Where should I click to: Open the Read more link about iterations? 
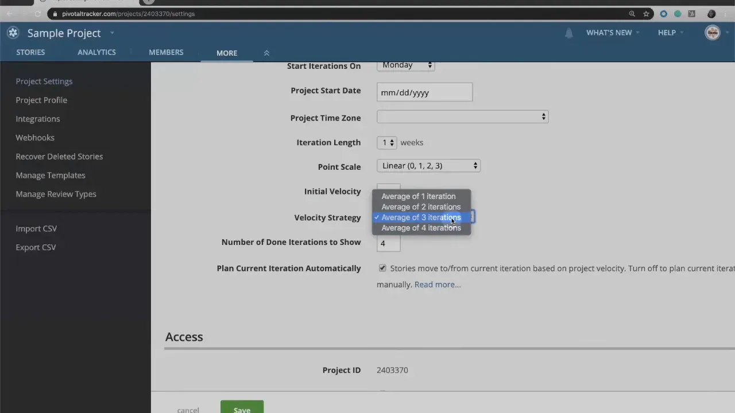pos(436,284)
